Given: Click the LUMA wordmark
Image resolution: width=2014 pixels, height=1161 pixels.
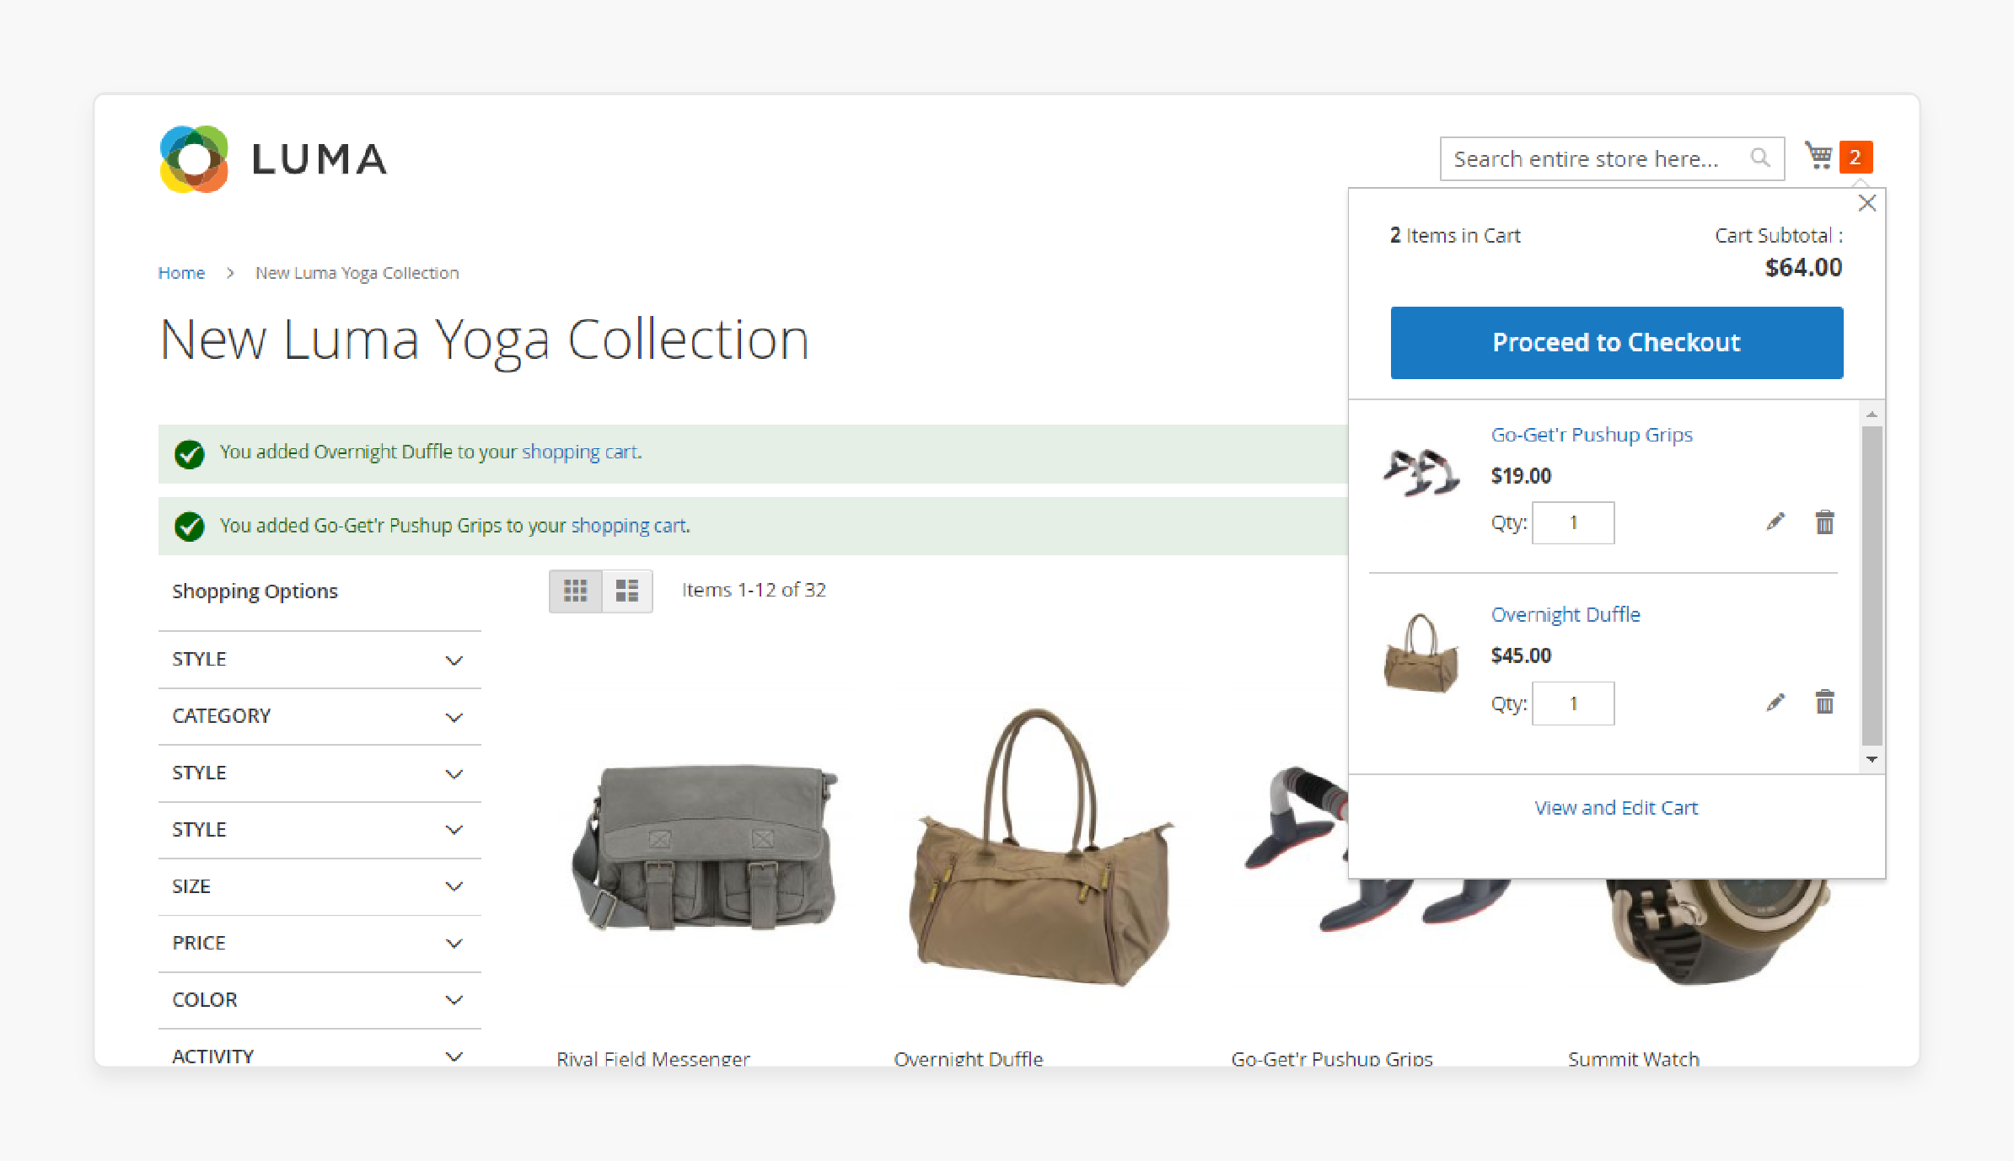Looking at the screenshot, I should 320,159.
